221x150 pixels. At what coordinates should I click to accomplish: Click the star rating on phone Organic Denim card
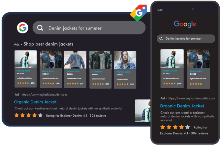[169, 84]
